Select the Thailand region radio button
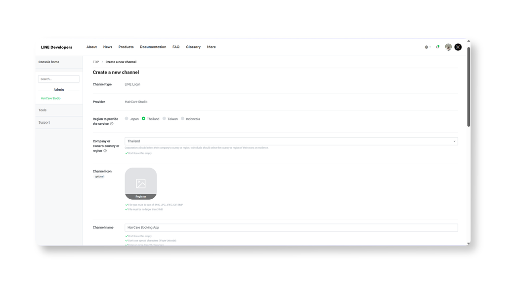Screen dimensions: 506x284 pyautogui.click(x=144, y=118)
